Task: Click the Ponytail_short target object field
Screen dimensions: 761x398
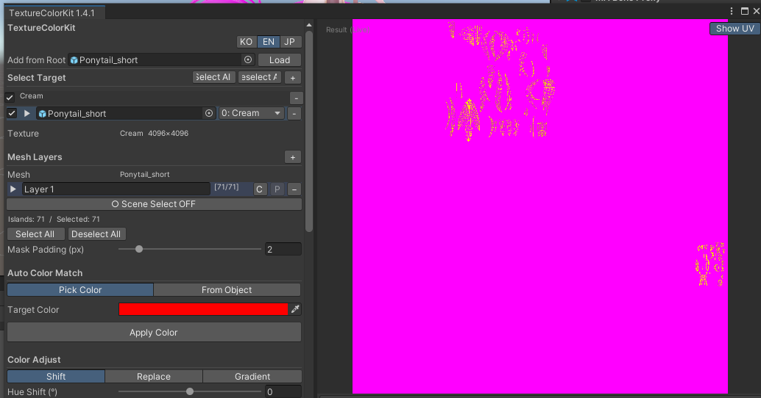Action: pyautogui.click(x=126, y=113)
